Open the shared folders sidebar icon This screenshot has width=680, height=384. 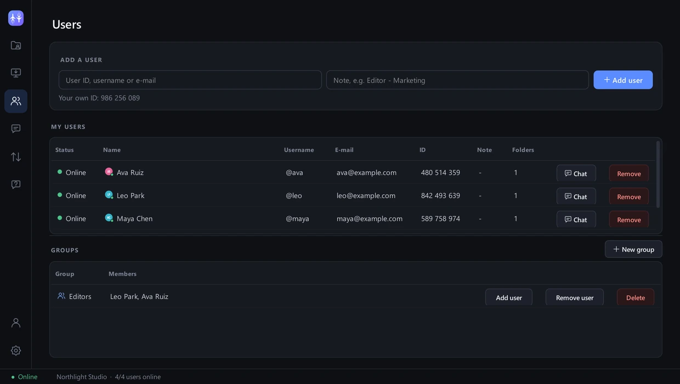16,46
